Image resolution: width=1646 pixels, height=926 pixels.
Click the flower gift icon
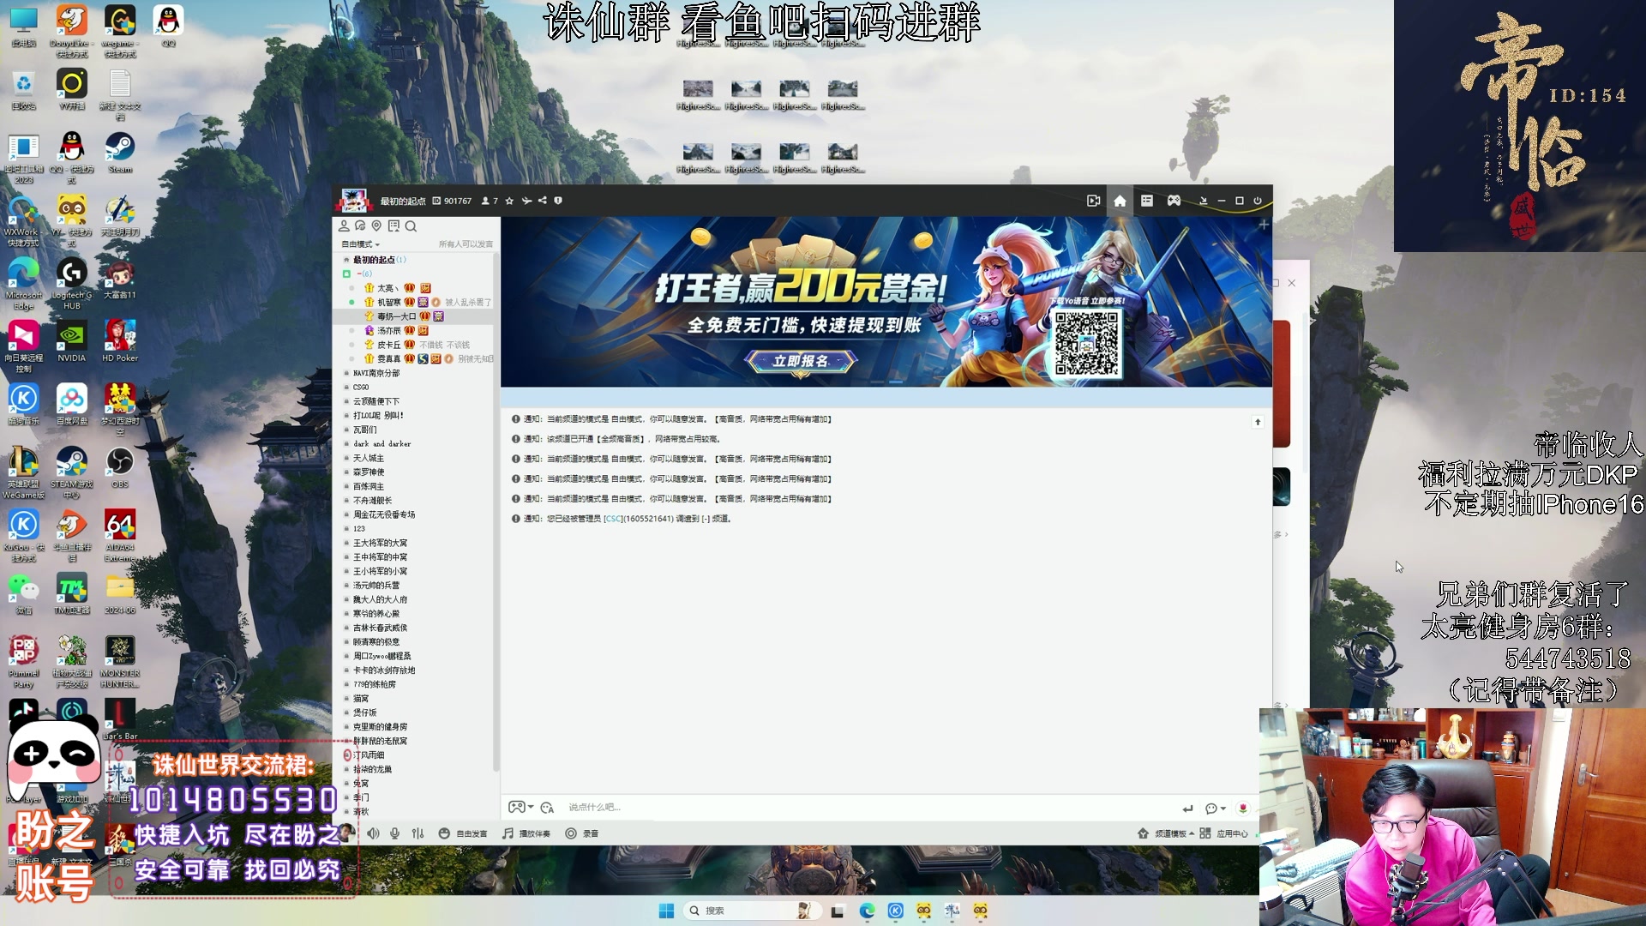click(1243, 809)
